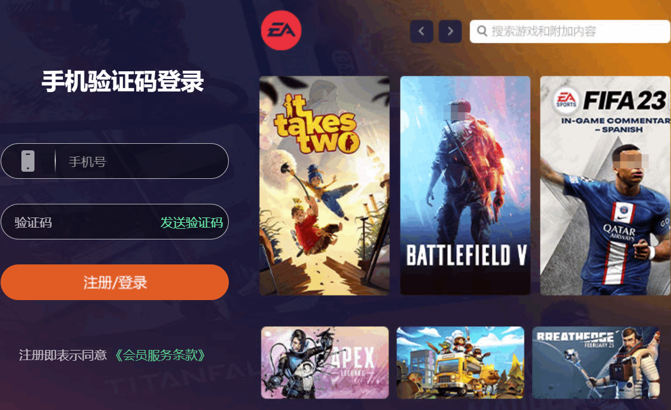This screenshot has width=671, height=410.
Task: Click the 验证码 verification code field
Action: pos(115,222)
